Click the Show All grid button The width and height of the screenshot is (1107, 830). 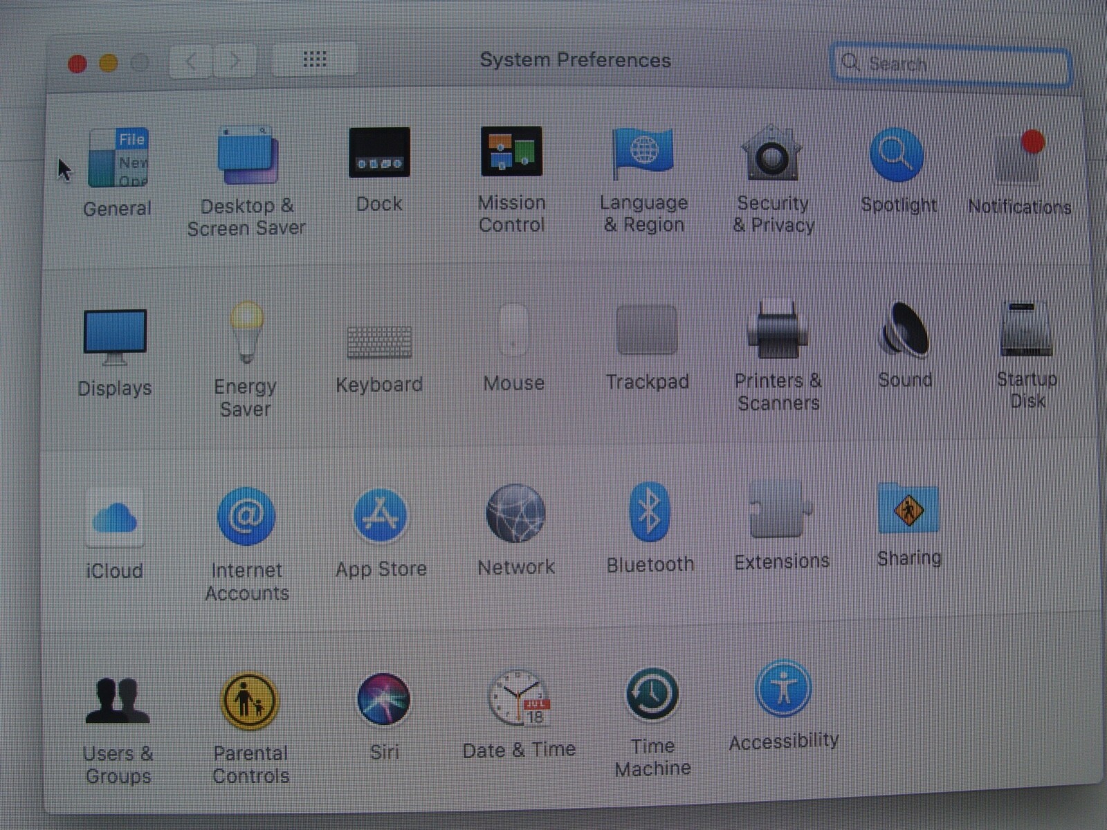pyautogui.click(x=315, y=59)
